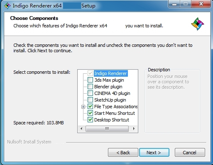Viewport: 213px width, 165px height.
Task: Uncheck the Desktop Shortcut component
Action: click(x=90, y=120)
